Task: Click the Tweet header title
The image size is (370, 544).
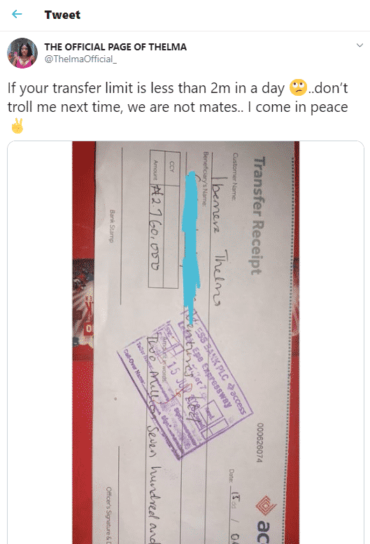Action: point(62,15)
